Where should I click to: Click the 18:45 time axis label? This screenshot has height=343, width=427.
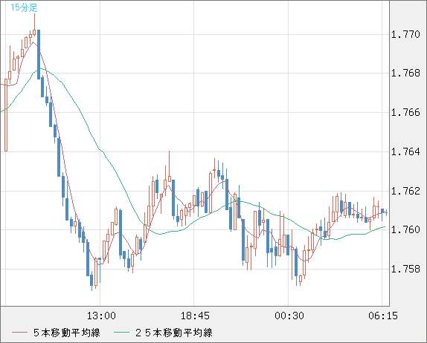click(x=195, y=316)
